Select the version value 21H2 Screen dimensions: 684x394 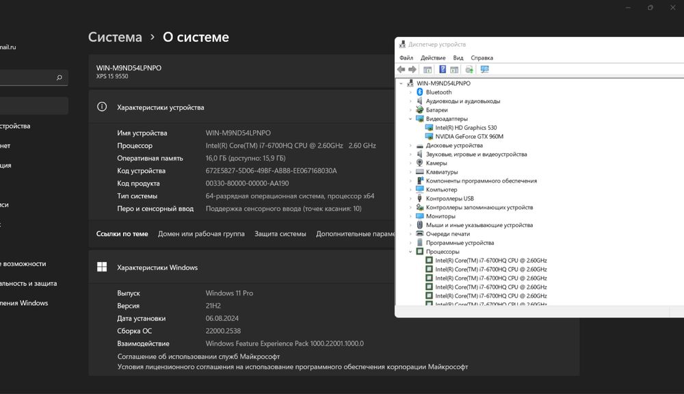[213, 306]
